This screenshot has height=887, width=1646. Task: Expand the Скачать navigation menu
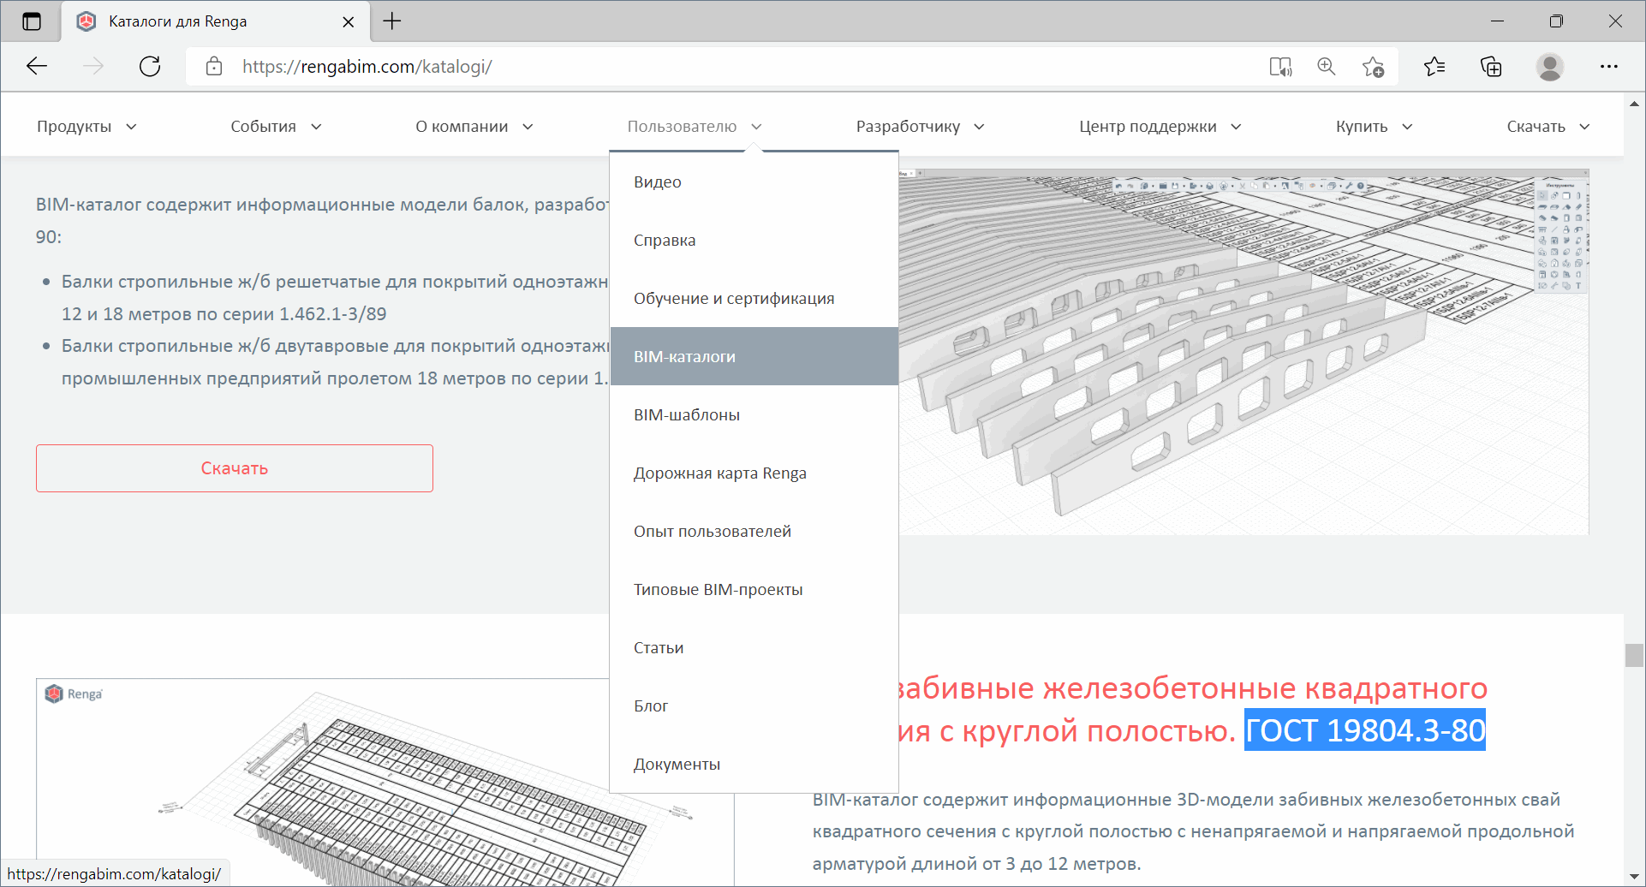coord(1548,127)
